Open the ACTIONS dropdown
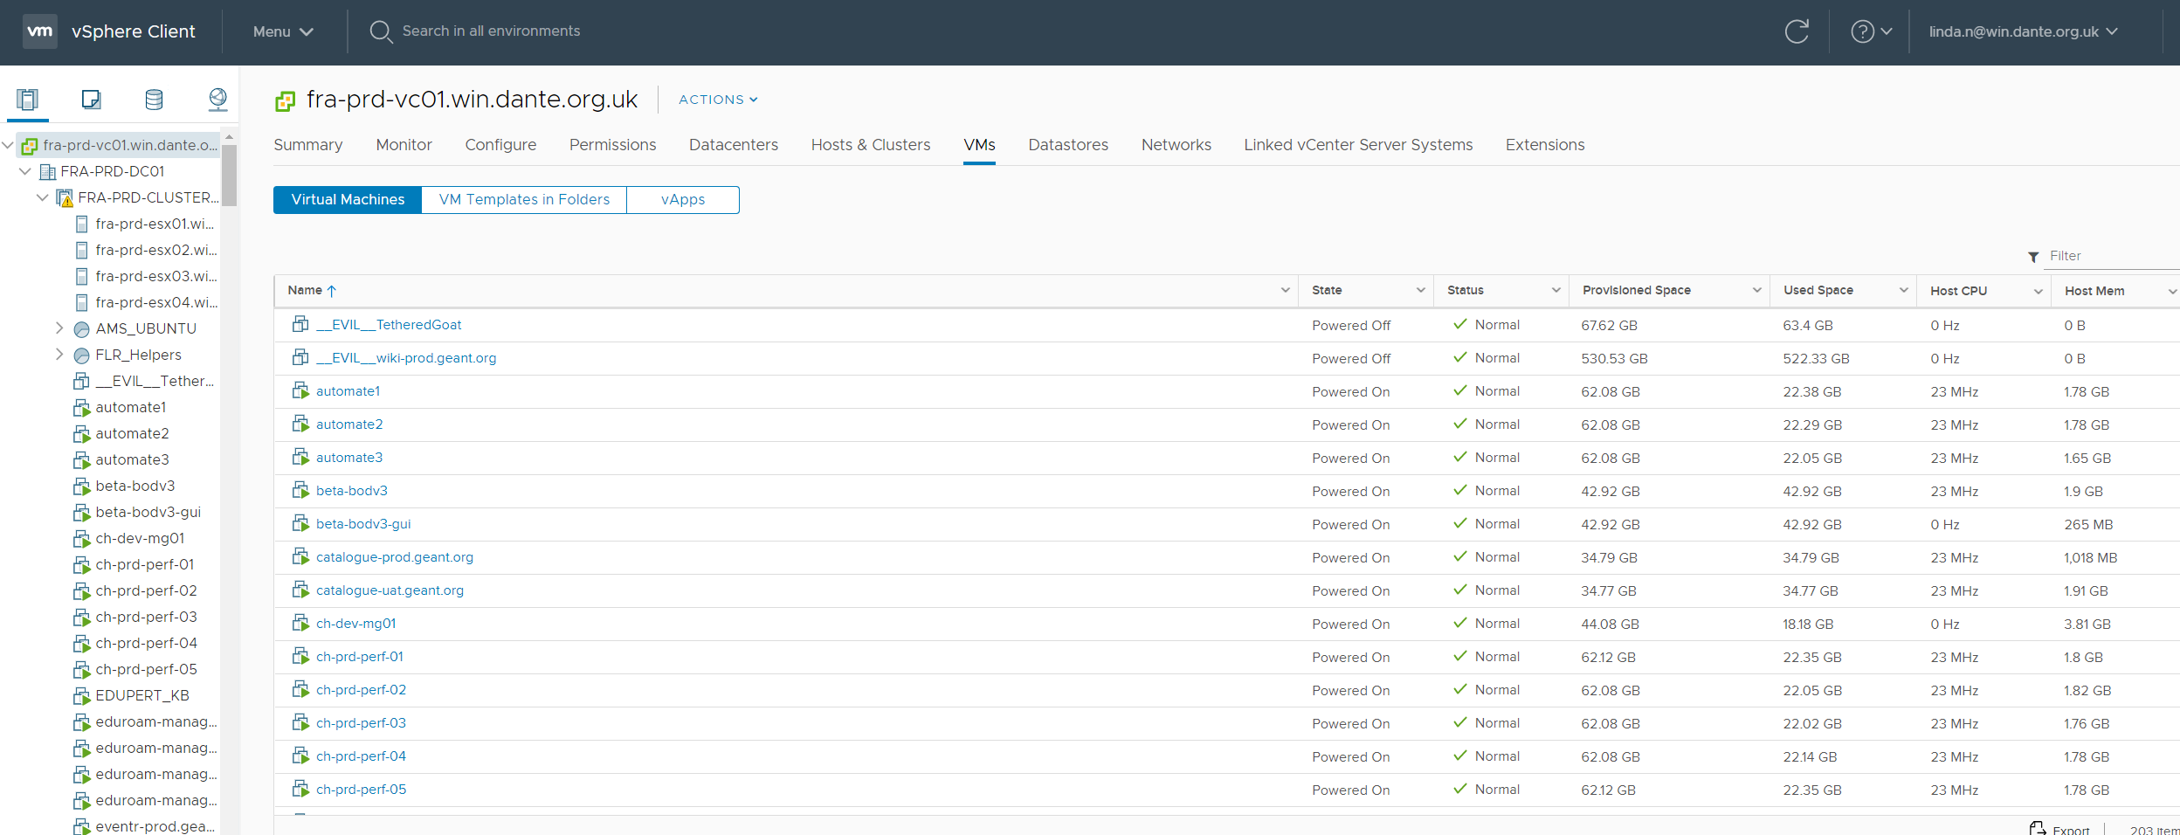This screenshot has height=835, width=2180. click(x=718, y=100)
